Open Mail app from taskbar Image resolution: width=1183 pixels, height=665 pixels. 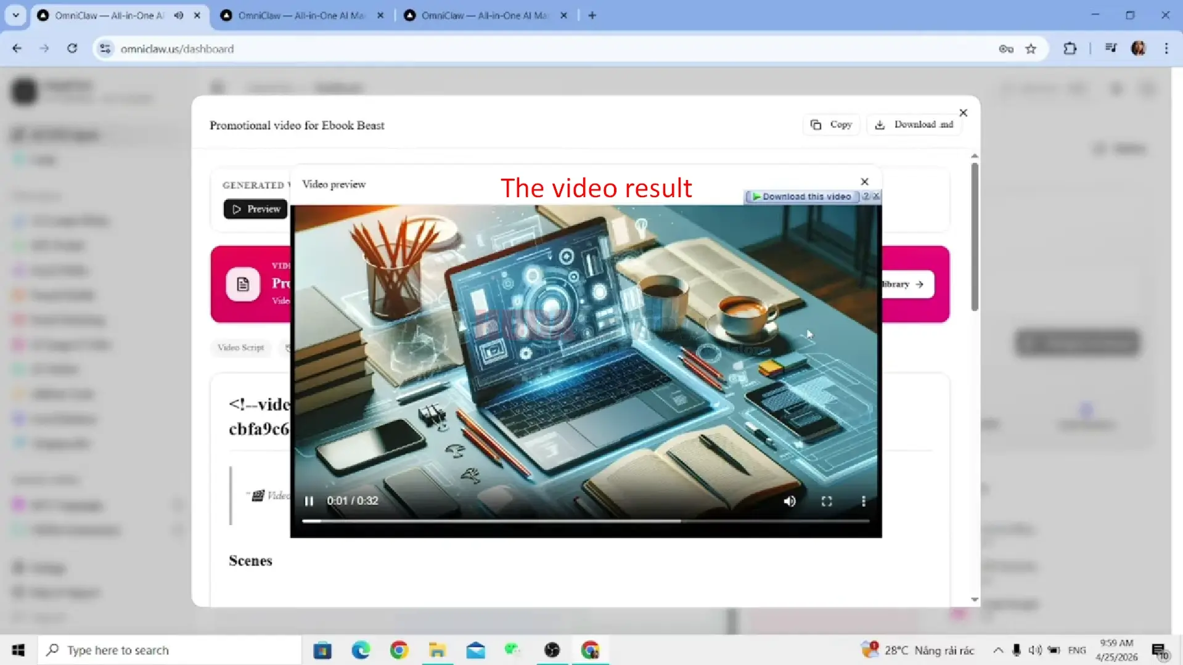coord(475,650)
